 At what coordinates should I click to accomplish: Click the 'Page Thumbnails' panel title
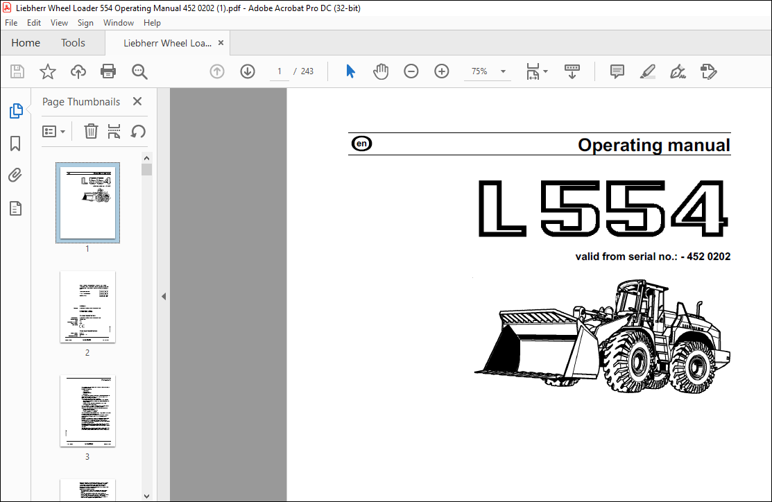(81, 102)
